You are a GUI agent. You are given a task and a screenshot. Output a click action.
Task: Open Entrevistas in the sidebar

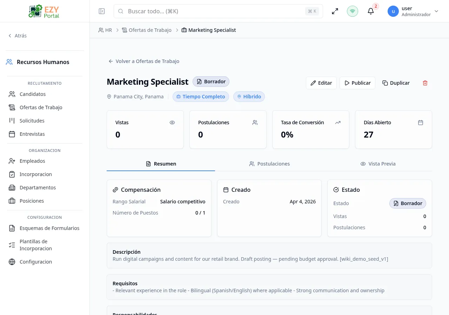[45, 134]
